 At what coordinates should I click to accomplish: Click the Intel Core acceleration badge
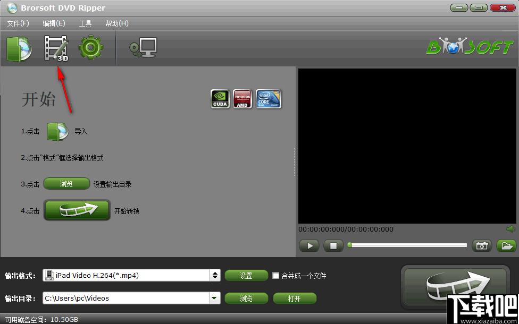pyautogui.click(x=269, y=99)
